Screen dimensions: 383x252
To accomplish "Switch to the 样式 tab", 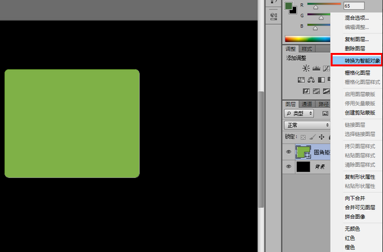I will (307, 49).
